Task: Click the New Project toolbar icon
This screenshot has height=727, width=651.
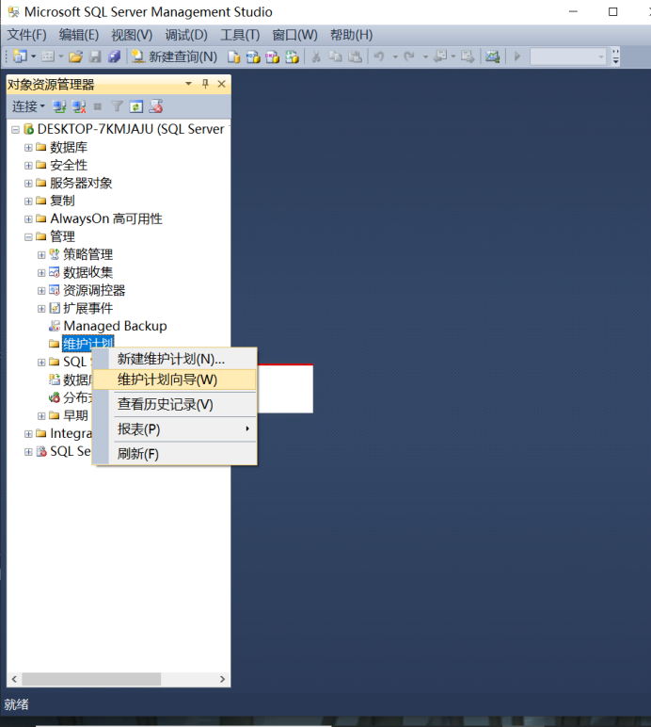Action: point(20,57)
